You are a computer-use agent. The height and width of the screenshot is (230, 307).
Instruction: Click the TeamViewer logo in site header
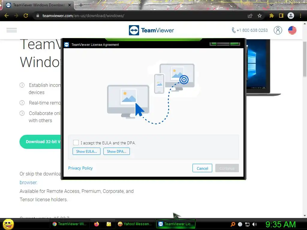151,30
